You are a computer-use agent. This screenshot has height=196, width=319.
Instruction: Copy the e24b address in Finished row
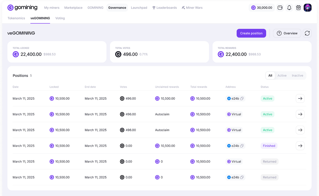(x=242, y=146)
